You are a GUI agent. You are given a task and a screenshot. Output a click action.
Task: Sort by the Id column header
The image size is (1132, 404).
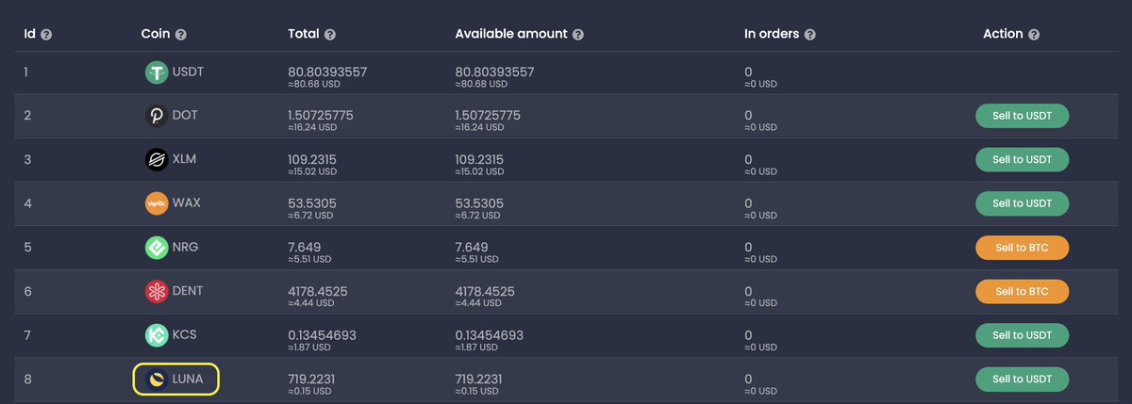pos(29,34)
